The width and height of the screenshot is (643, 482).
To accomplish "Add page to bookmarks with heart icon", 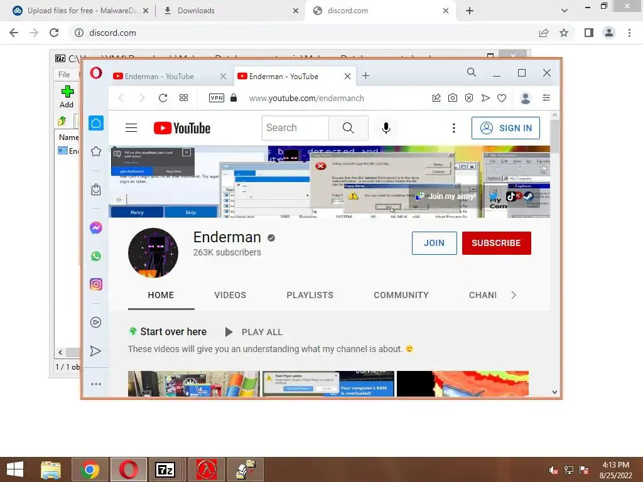I will [x=502, y=98].
